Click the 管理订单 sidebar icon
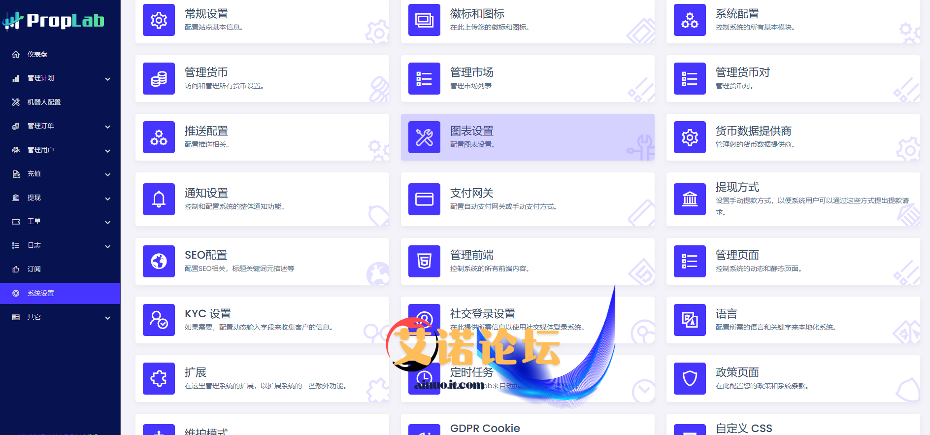Image resolution: width=930 pixels, height=435 pixels. click(16, 126)
